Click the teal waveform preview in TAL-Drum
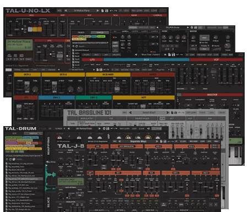 [x=51, y=178]
